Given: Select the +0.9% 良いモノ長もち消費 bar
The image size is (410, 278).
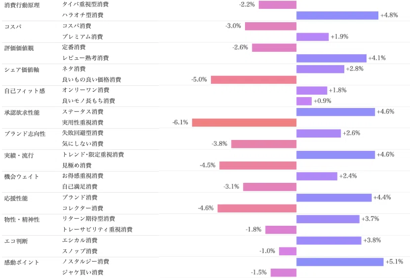Looking at the screenshot, I should [304, 101].
